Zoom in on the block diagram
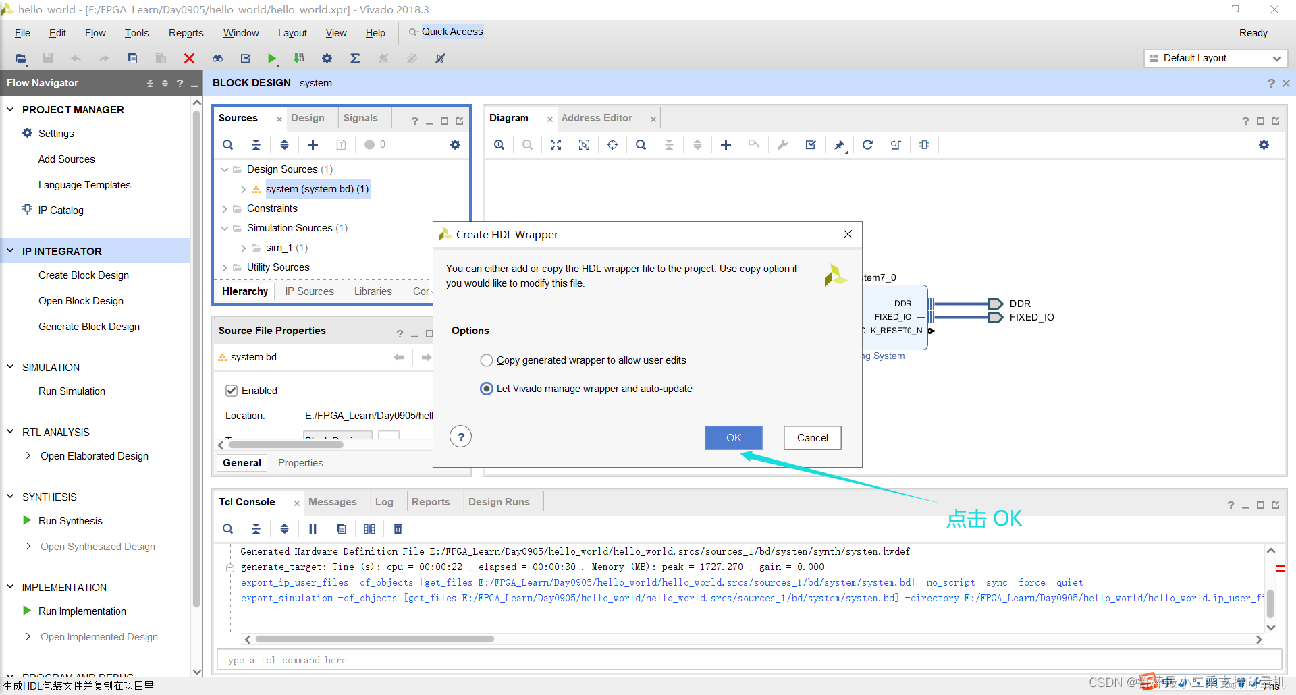Image resolution: width=1296 pixels, height=695 pixels. pos(499,144)
